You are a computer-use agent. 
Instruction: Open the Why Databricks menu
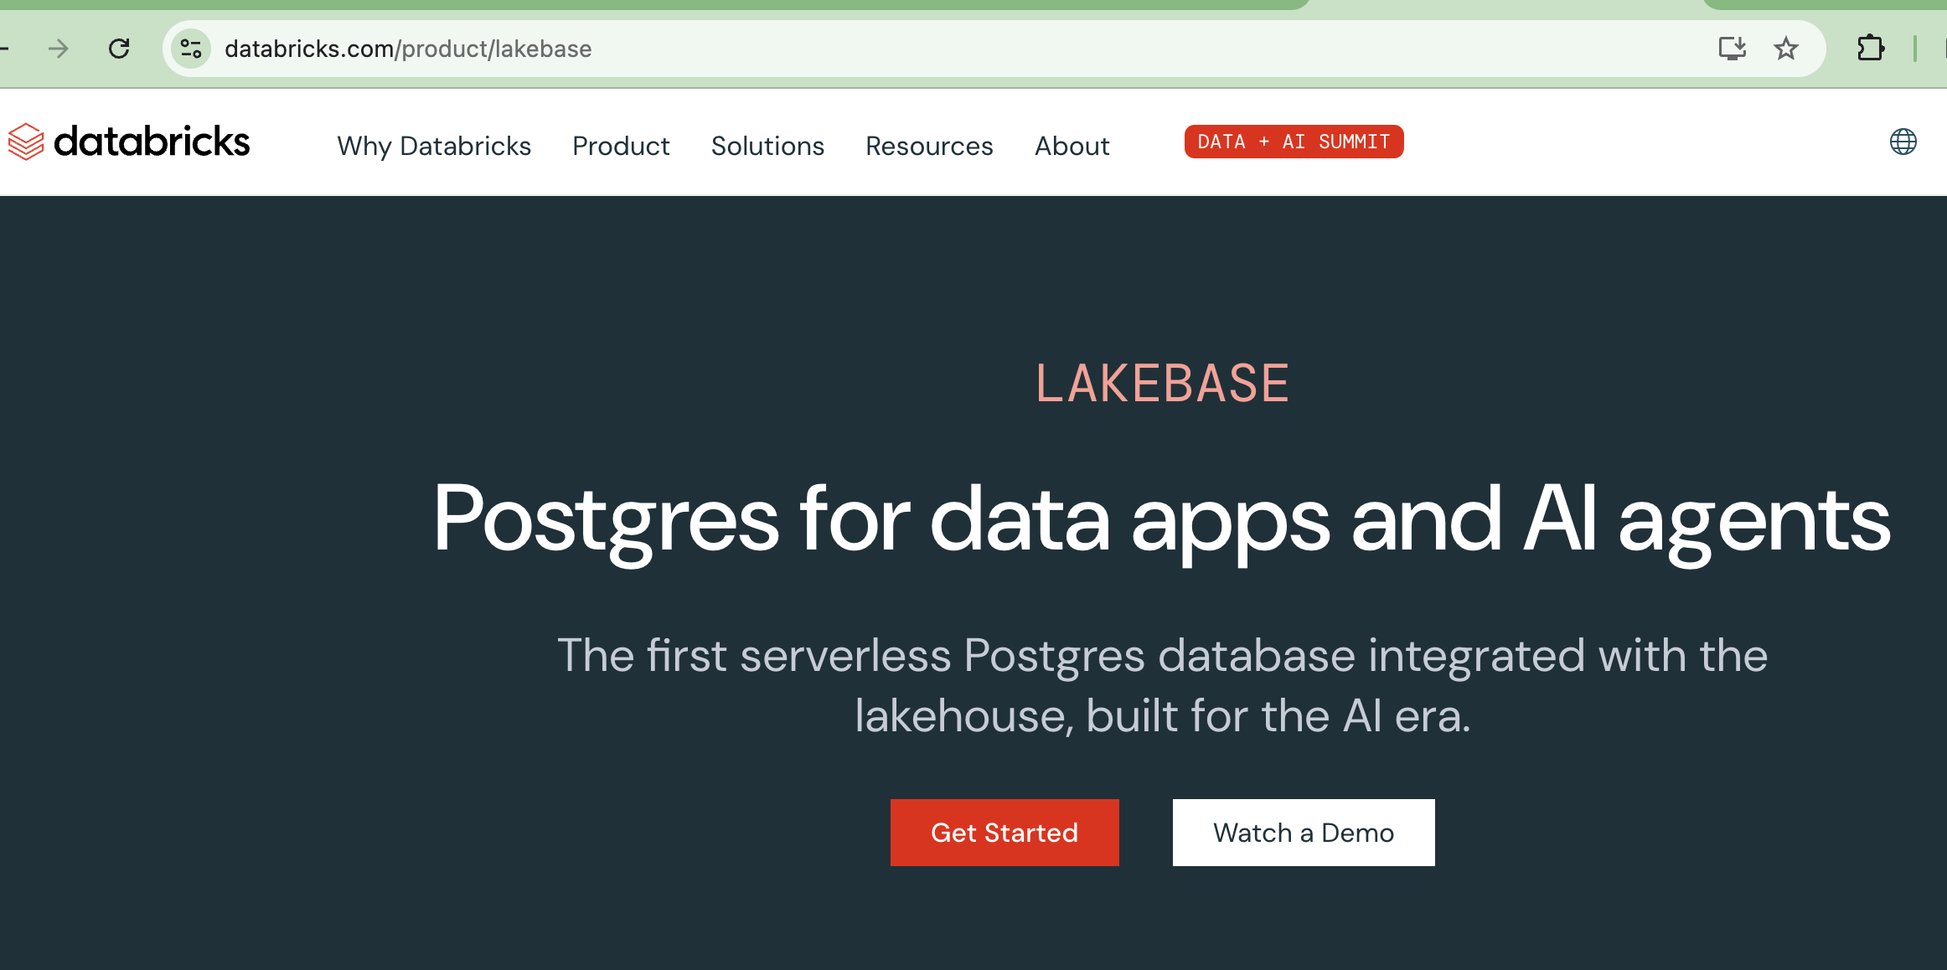433,146
